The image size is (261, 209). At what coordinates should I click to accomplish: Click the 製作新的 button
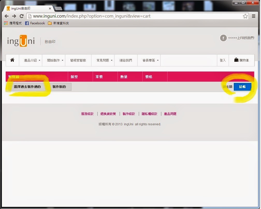[59, 87]
